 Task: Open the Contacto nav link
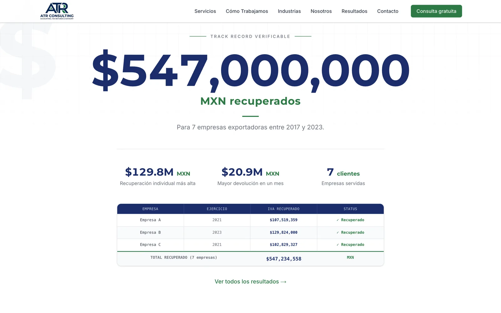point(388,11)
